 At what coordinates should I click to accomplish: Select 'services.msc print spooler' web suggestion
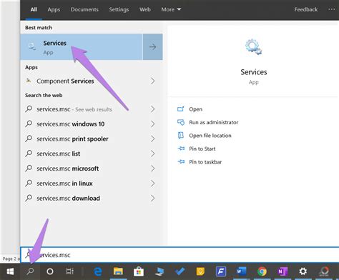(72, 139)
